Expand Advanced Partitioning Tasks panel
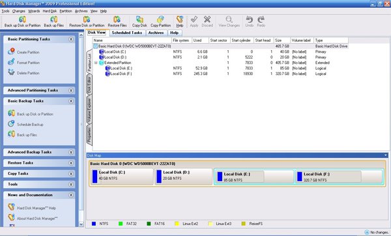Viewport: 391px width, 236px height. coord(71,91)
